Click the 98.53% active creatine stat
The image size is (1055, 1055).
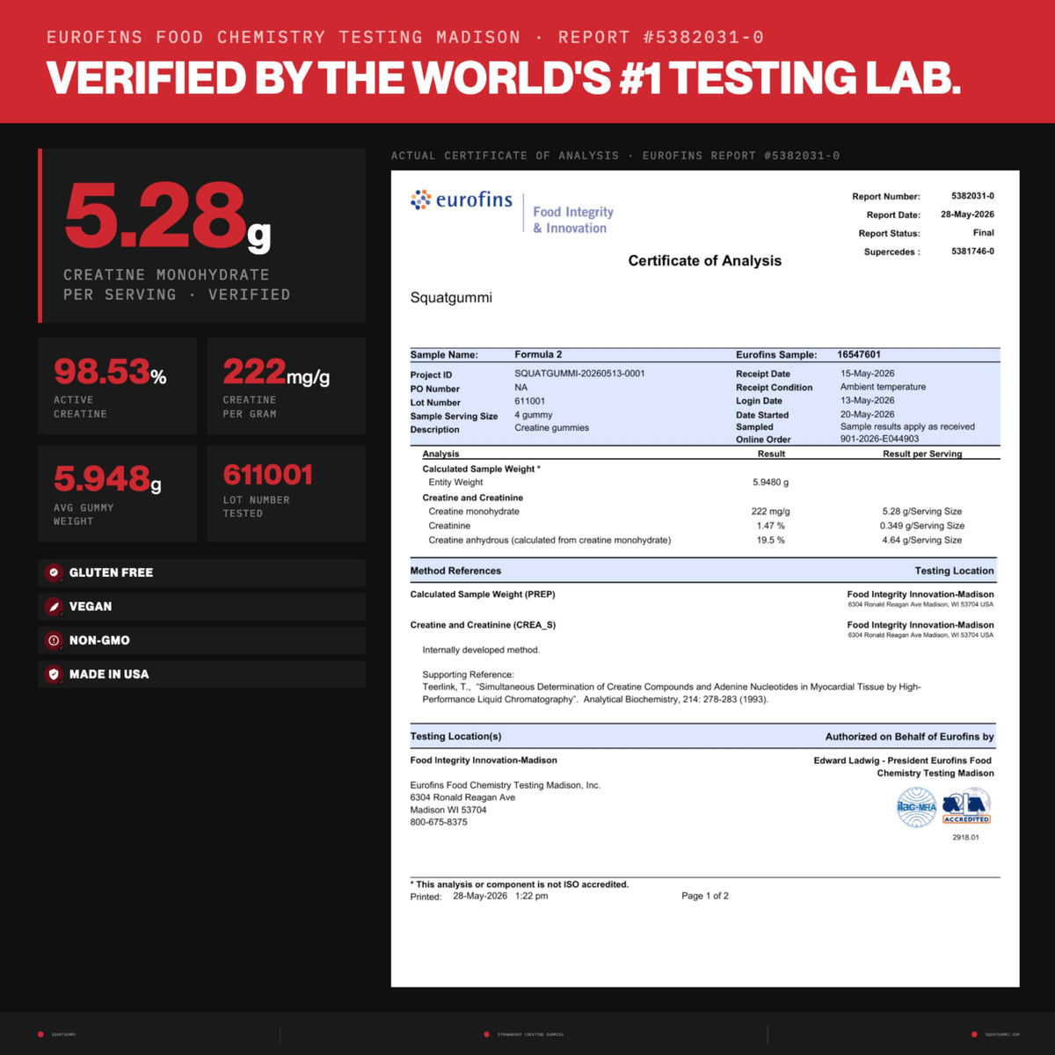coord(110,373)
